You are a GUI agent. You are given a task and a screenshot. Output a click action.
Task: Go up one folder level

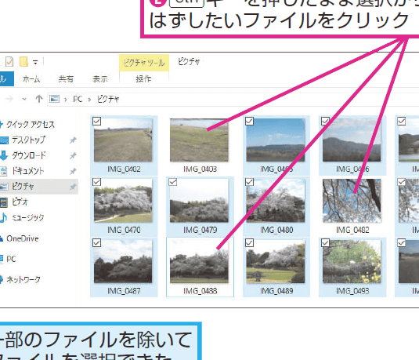39,99
